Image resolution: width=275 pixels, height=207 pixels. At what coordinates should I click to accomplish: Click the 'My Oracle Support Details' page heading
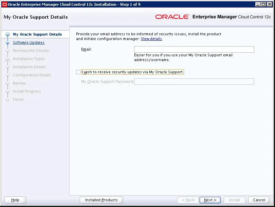click(x=36, y=17)
